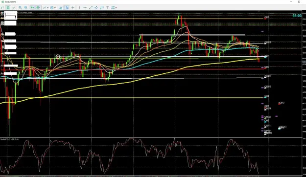
Task: Select the equidistant channel tool
Action: pos(96,8)
